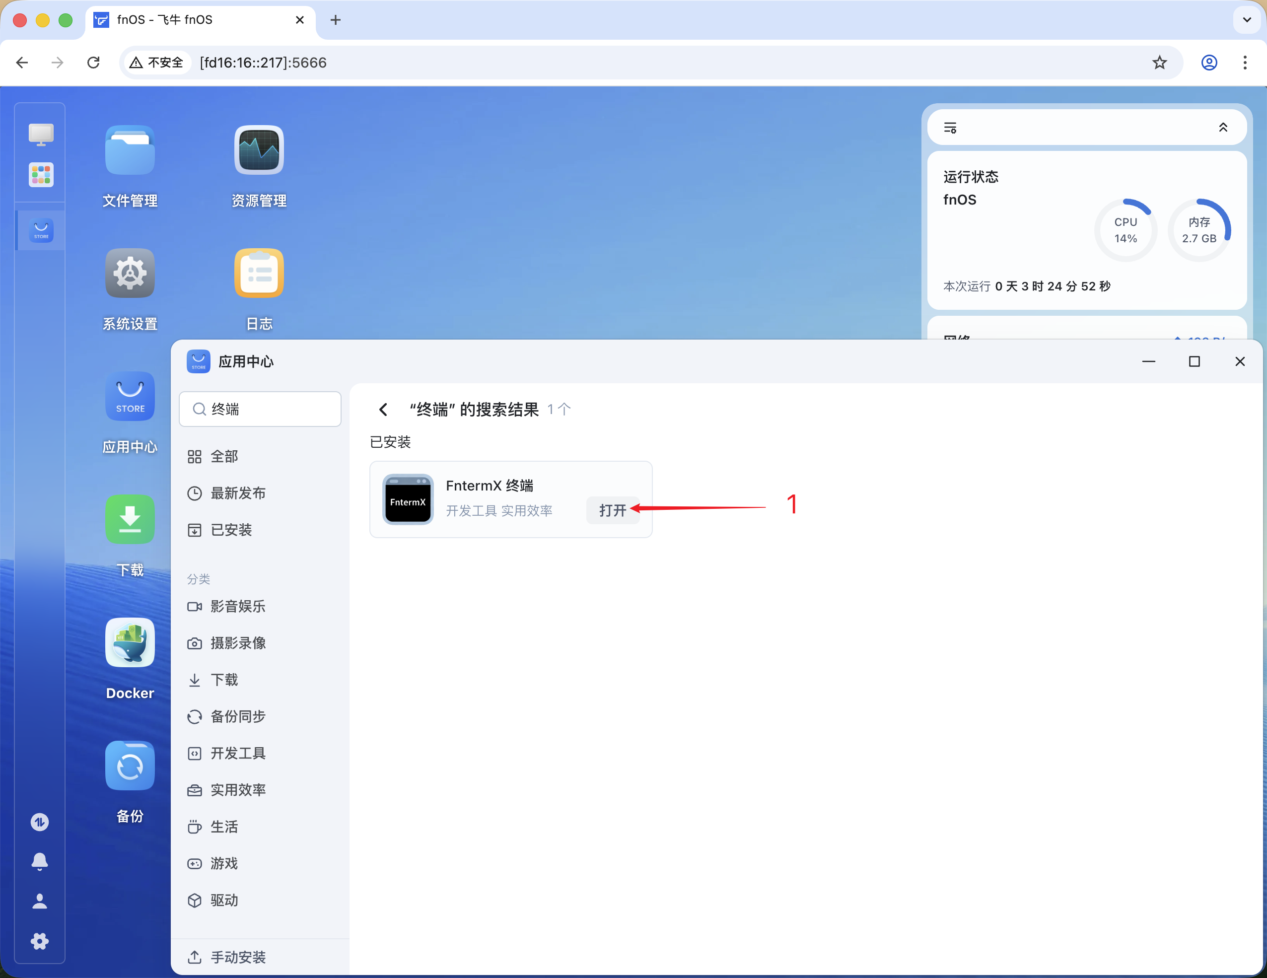Screen dimensions: 1267x978
Task: Collapse the status widget with double chevron
Action: [x=1223, y=127]
